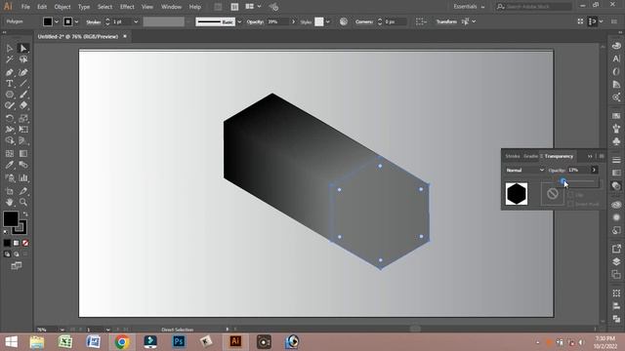Swap fill and stroke colors
The image size is (625, 351).
click(x=25, y=214)
